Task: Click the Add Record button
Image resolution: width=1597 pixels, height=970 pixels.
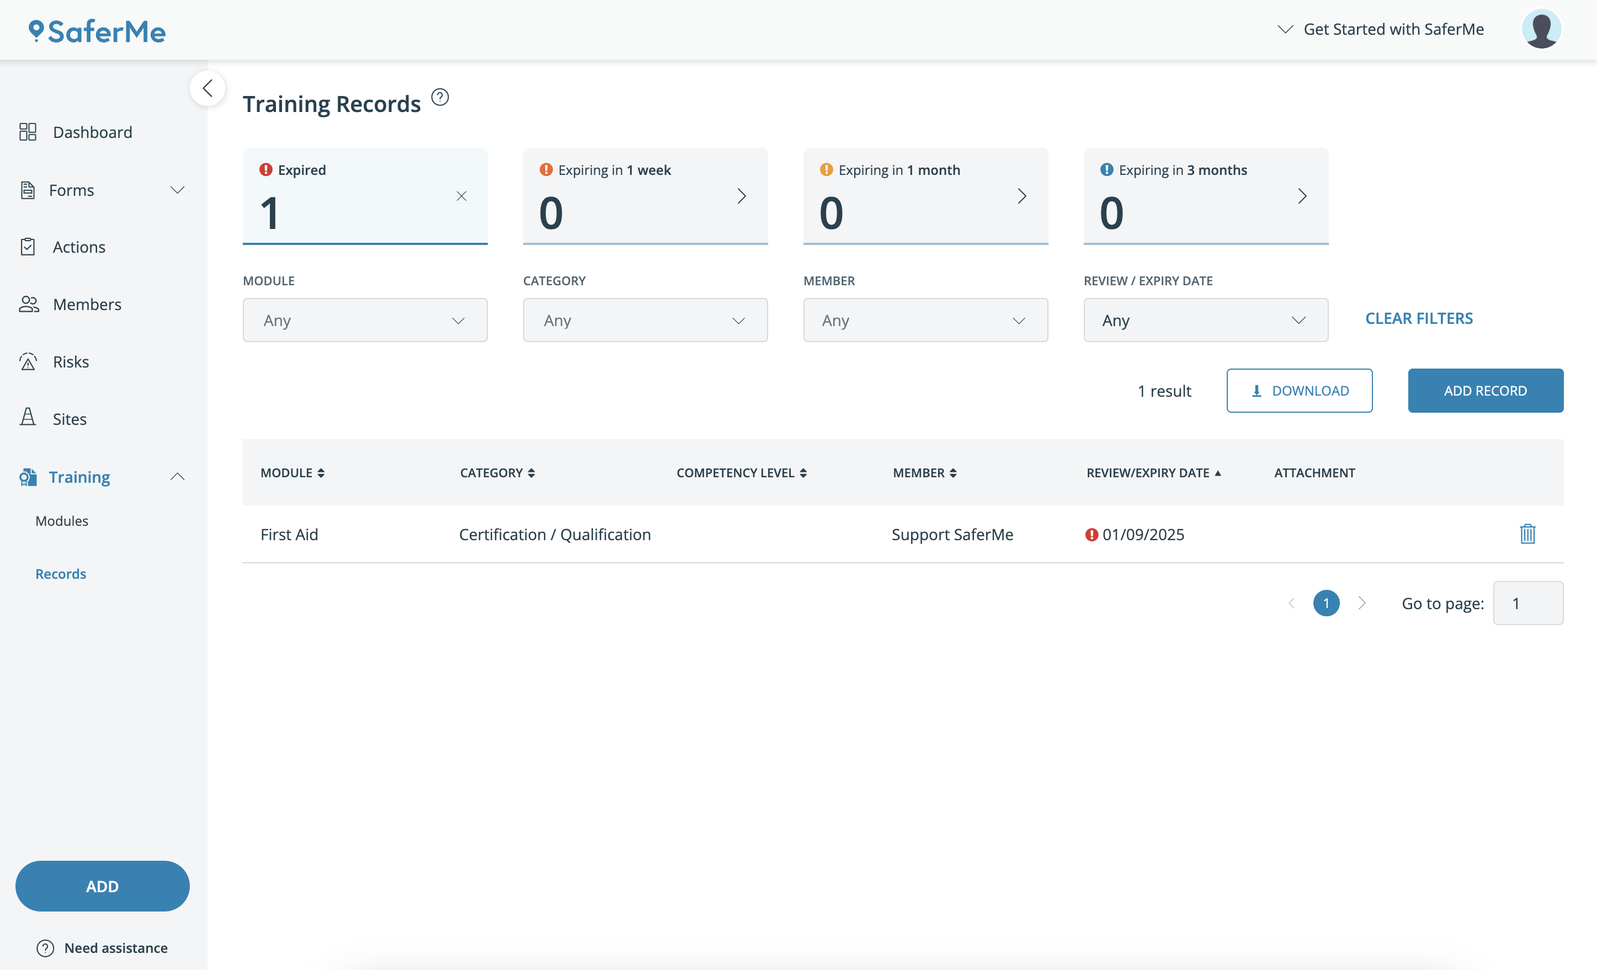Action: pos(1485,391)
